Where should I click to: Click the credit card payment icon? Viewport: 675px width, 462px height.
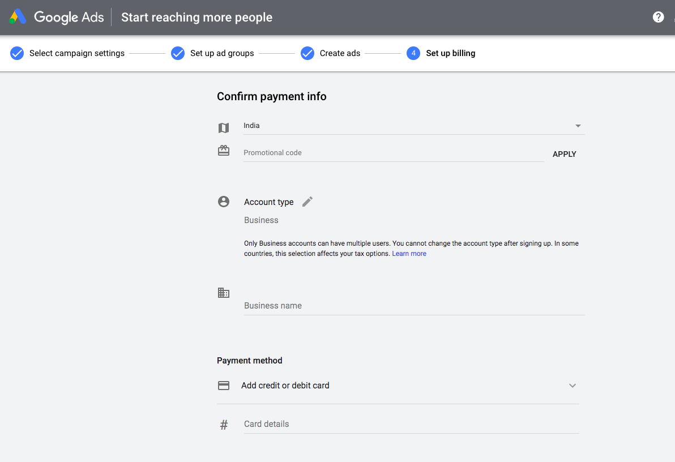224,386
